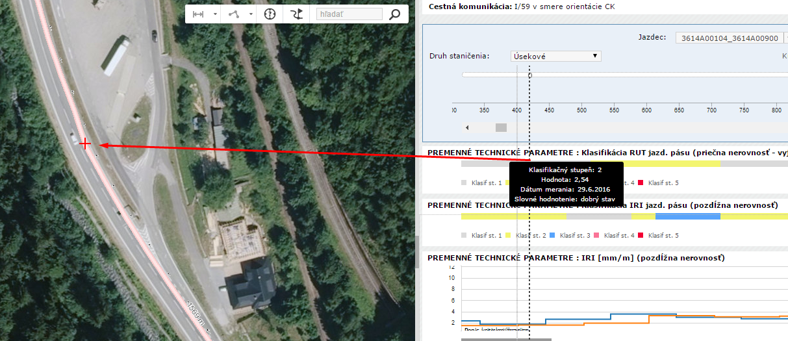Click IRI legend red 'Klasif st. 5' entry
Image resolution: width=788 pixels, height=341 pixels.
pyautogui.click(x=658, y=235)
